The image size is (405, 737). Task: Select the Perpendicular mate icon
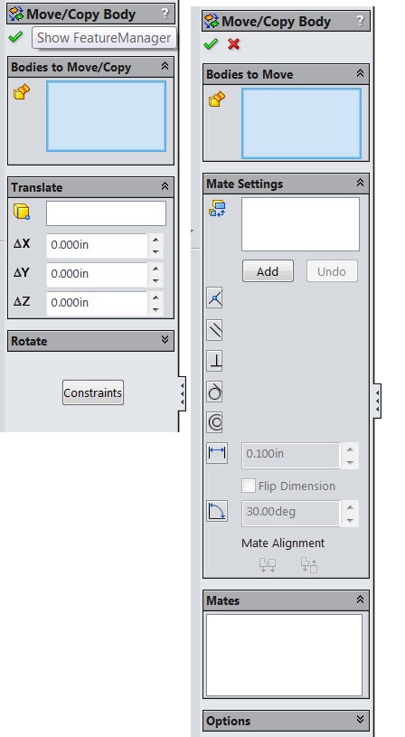click(215, 361)
